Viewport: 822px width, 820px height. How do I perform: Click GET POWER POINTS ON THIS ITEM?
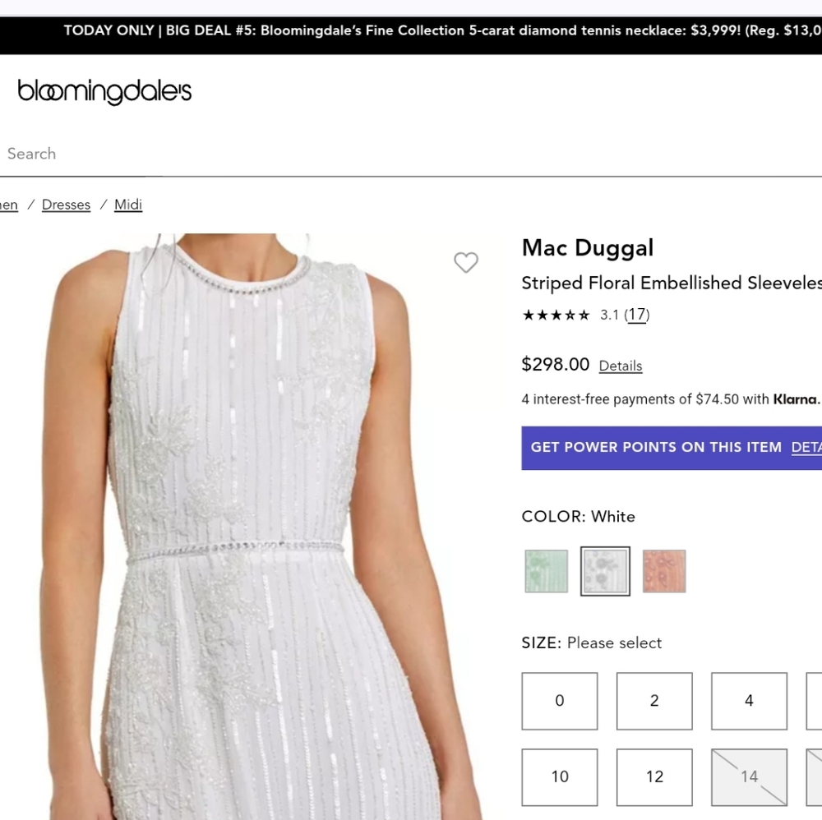click(656, 447)
